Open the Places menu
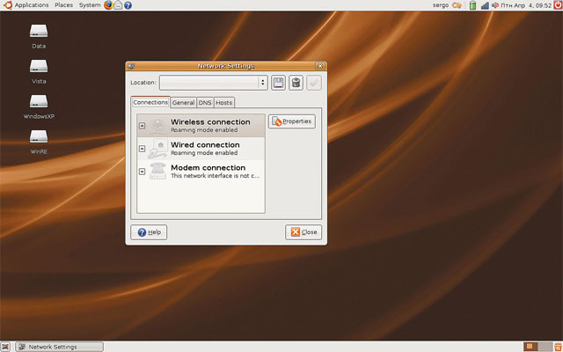Screen dimensions: 563x352 (x=64, y=5)
